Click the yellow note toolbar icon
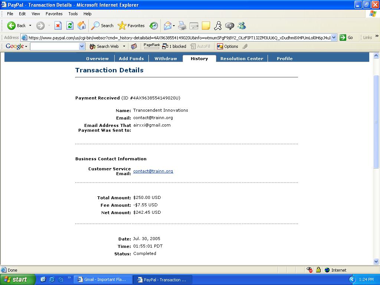This screenshot has height=285, width=380. click(x=206, y=26)
